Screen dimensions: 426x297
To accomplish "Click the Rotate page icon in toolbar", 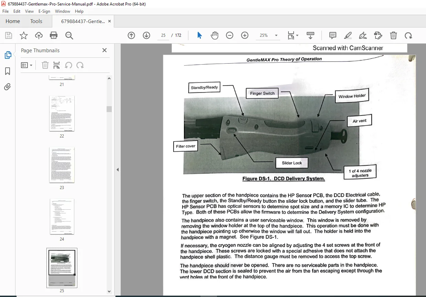I will pos(408,35).
